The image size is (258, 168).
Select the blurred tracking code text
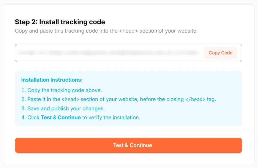(x=108, y=53)
